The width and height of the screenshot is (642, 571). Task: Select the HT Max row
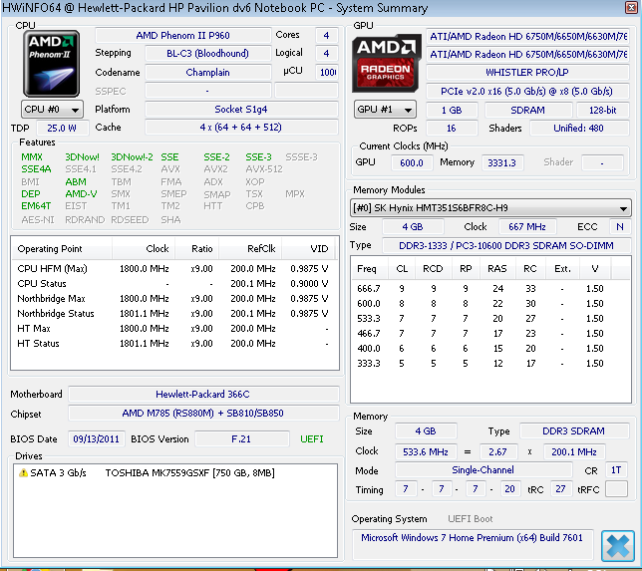tap(174, 329)
